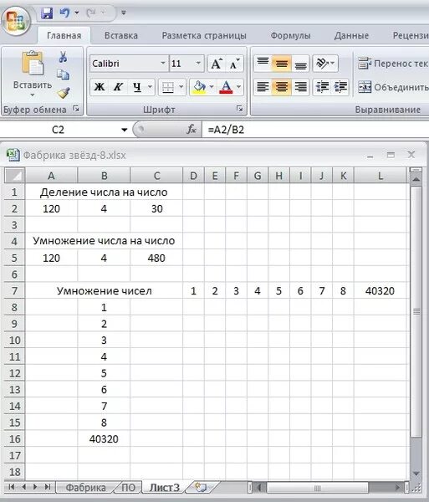Open the underline style dropdown arrow
Screen dimensions: 429x502
[150, 87]
